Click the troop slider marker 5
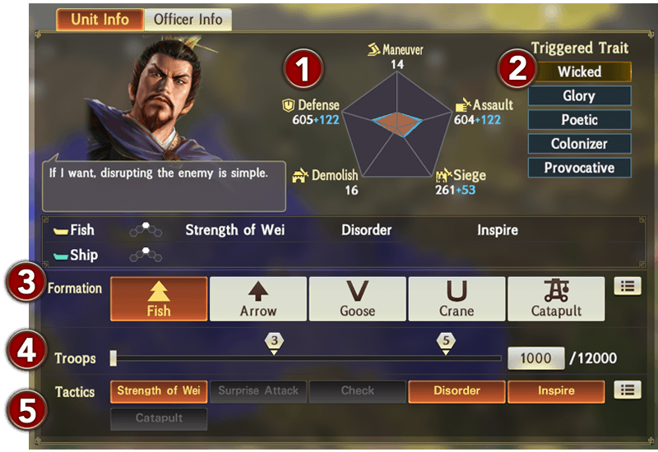Viewport: 658px width, 452px height. coord(446,343)
